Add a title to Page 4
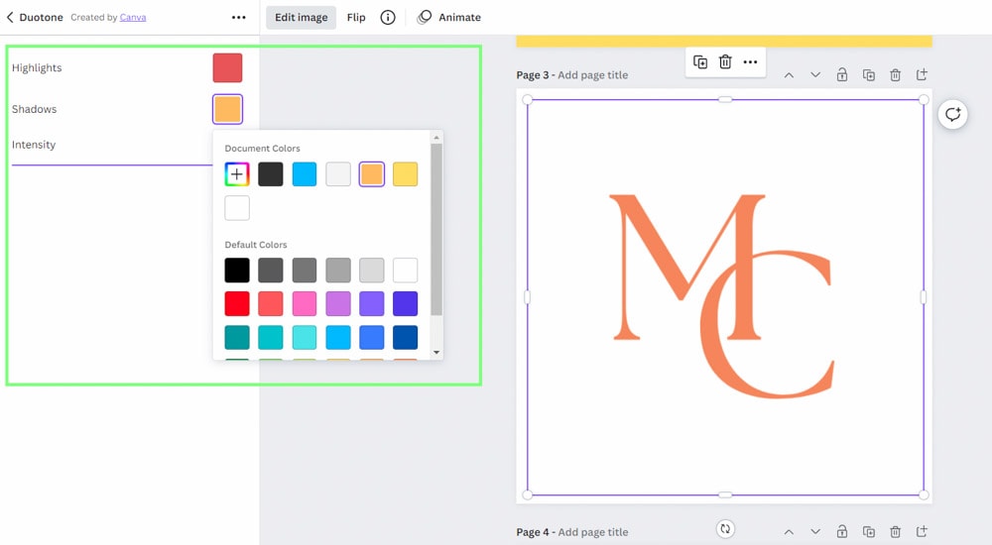This screenshot has width=992, height=545. (x=593, y=532)
